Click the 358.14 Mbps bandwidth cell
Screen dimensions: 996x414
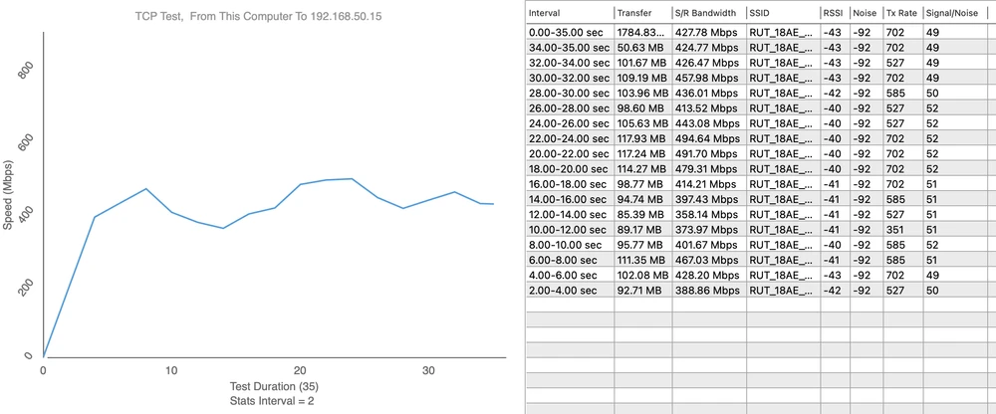pos(708,213)
